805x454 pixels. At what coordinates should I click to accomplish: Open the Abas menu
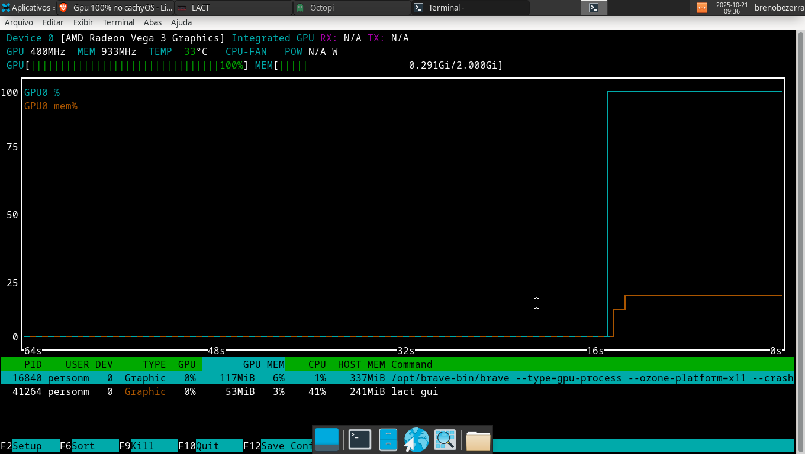pyautogui.click(x=153, y=22)
